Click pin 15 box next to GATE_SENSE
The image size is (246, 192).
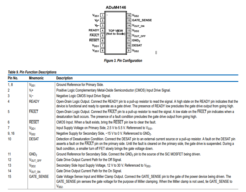tap(129, 20)
